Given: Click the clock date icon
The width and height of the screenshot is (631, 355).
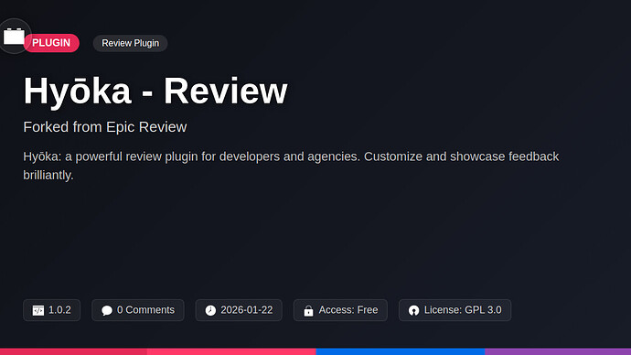Looking at the screenshot, I should (210, 310).
